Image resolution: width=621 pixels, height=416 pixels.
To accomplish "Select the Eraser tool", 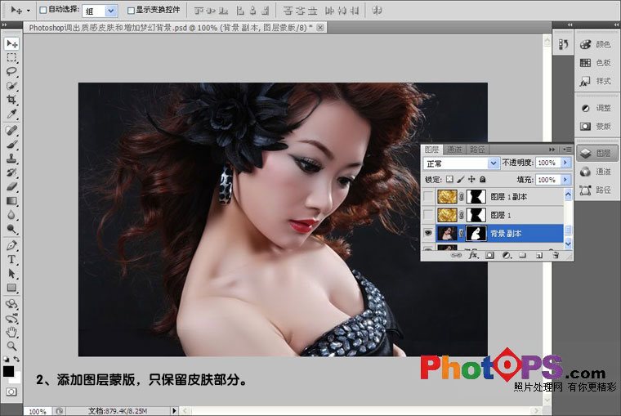I will click(12, 186).
